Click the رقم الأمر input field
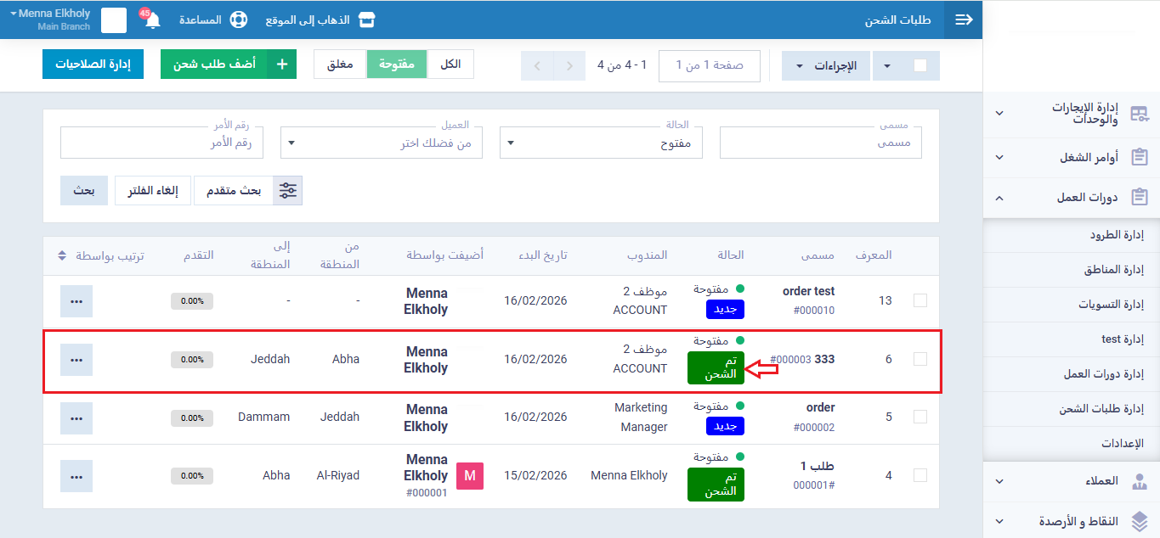1160x538 pixels. tap(161, 143)
